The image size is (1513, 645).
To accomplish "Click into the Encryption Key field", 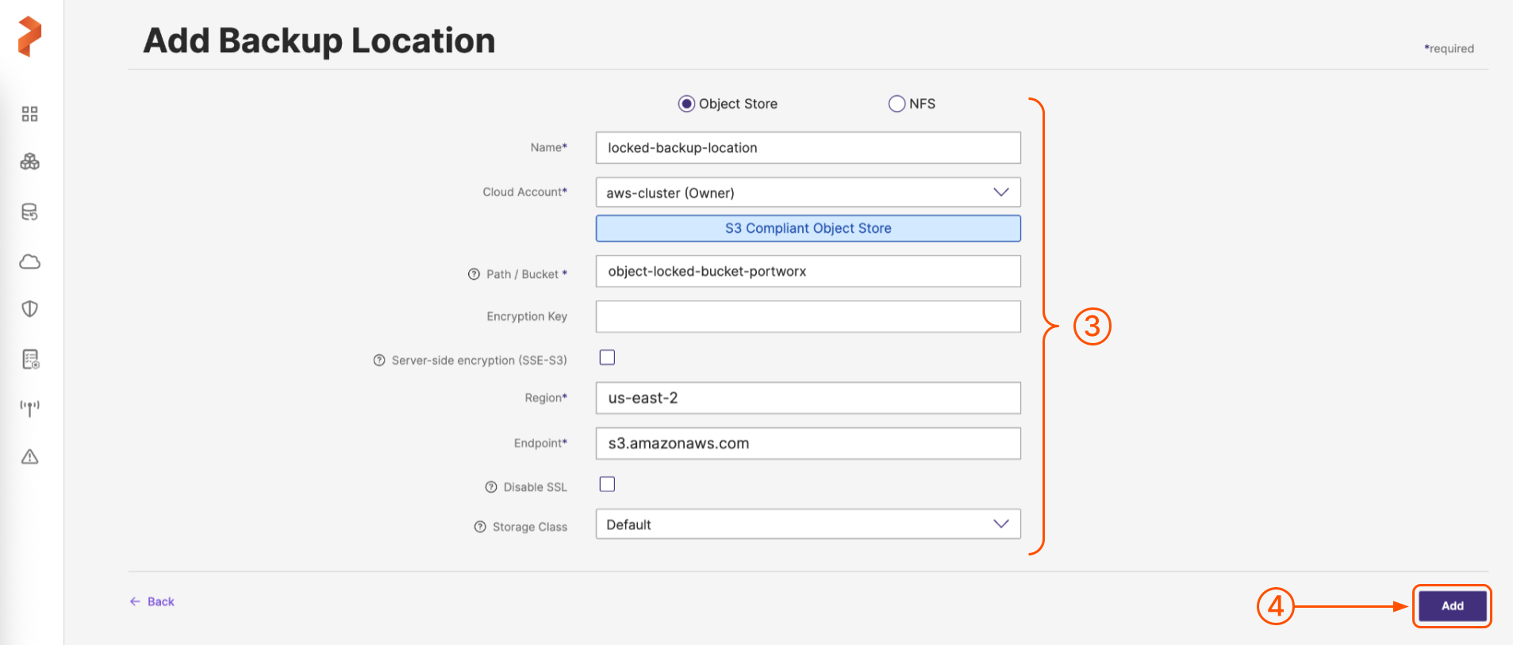I will point(808,316).
